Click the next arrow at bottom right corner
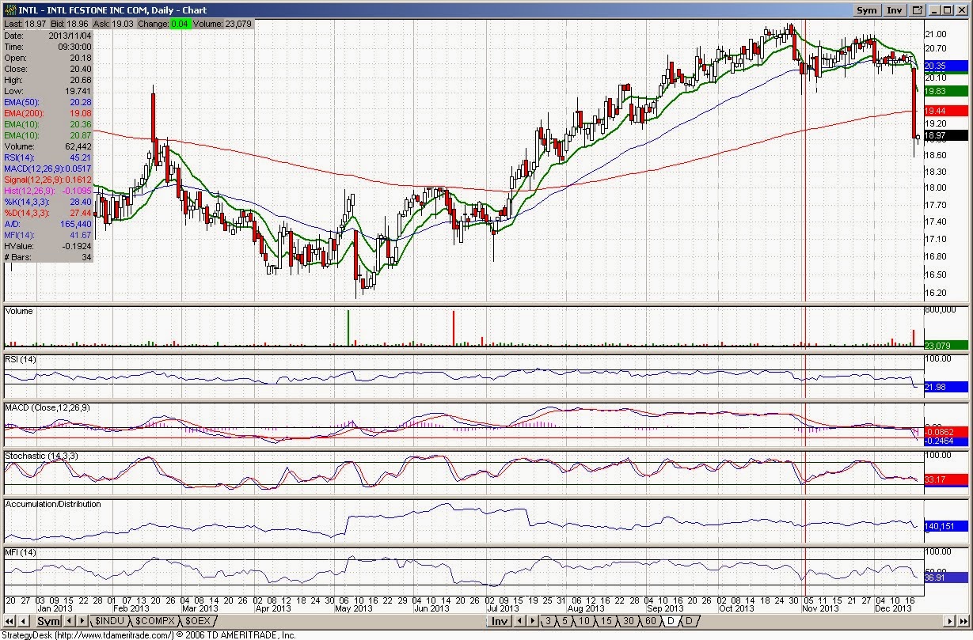This screenshot has height=640, width=973. pyautogui.click(x=948, y=622)
